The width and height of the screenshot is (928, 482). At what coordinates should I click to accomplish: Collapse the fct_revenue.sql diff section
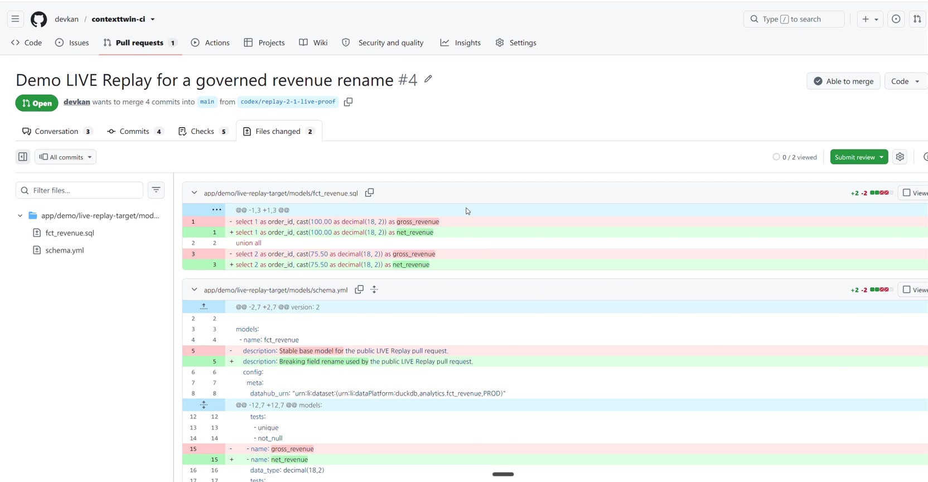194,193
